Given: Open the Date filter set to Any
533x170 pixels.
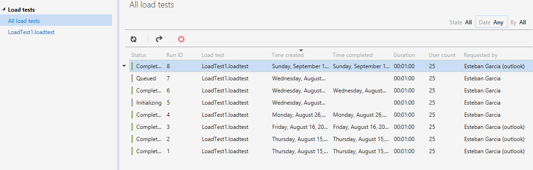Looking at the screenshot, I should [491, 22].
